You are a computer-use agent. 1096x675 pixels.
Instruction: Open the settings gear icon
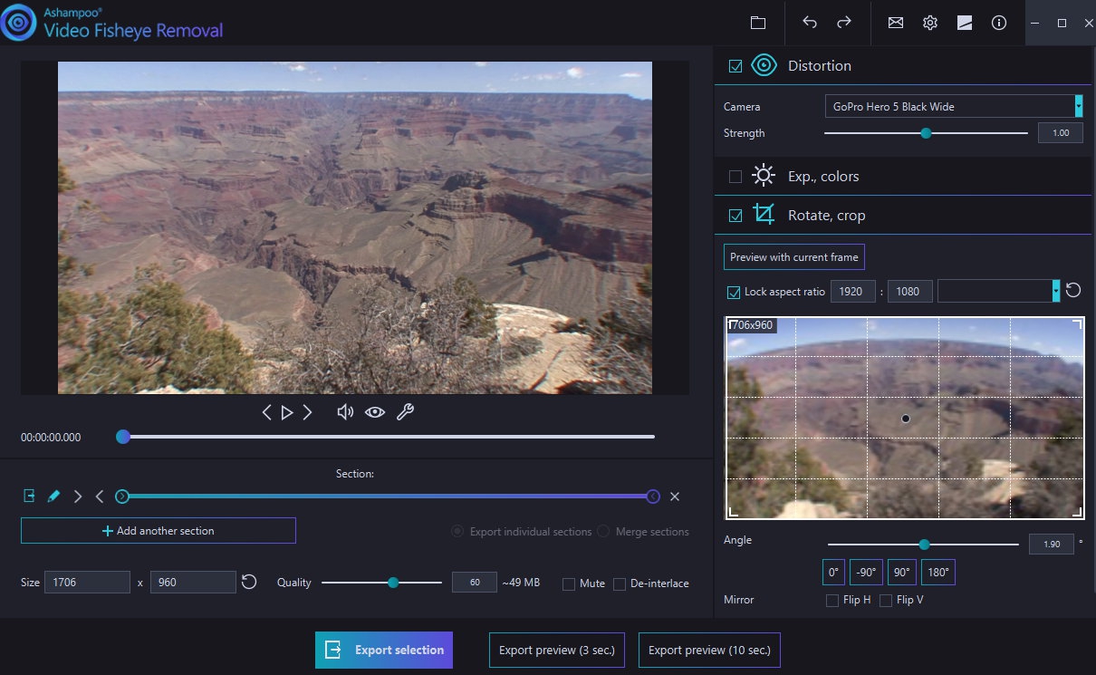pyautogui.click(x=930, y=23)
